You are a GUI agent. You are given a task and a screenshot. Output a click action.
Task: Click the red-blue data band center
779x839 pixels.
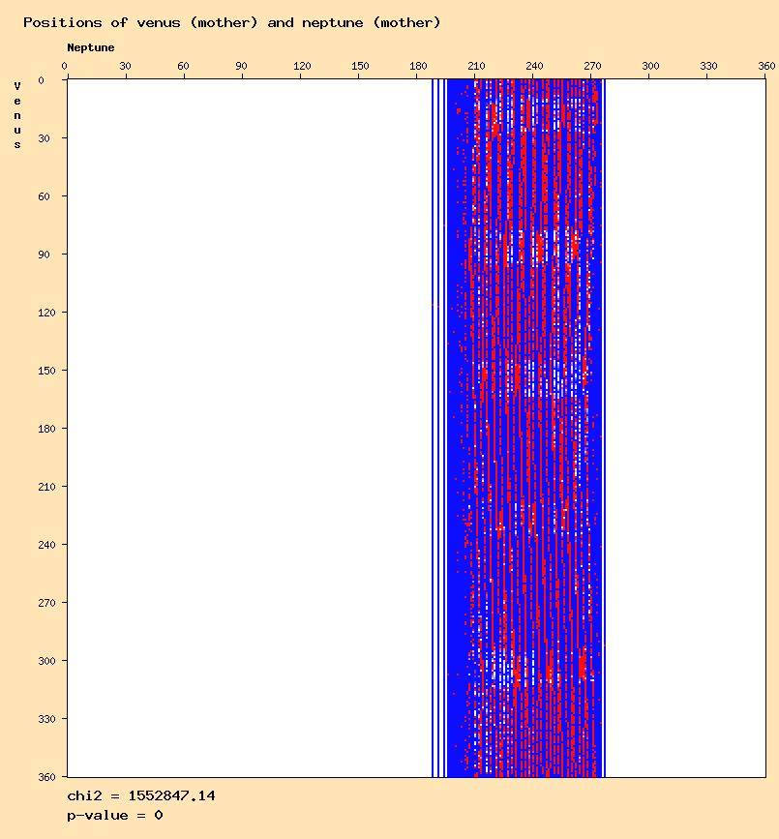click(x=525, y=428)
